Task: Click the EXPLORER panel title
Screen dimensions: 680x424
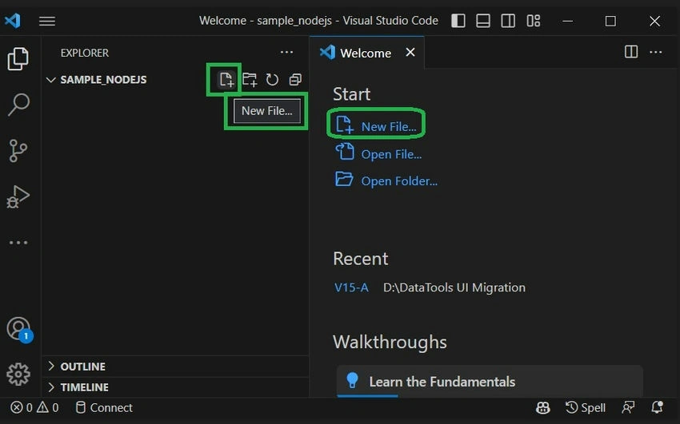Action: tap(85, 53)
